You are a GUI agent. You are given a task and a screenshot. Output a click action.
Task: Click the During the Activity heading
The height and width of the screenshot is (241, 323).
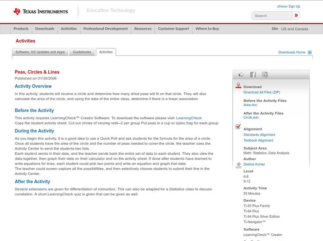coord(34,131)
